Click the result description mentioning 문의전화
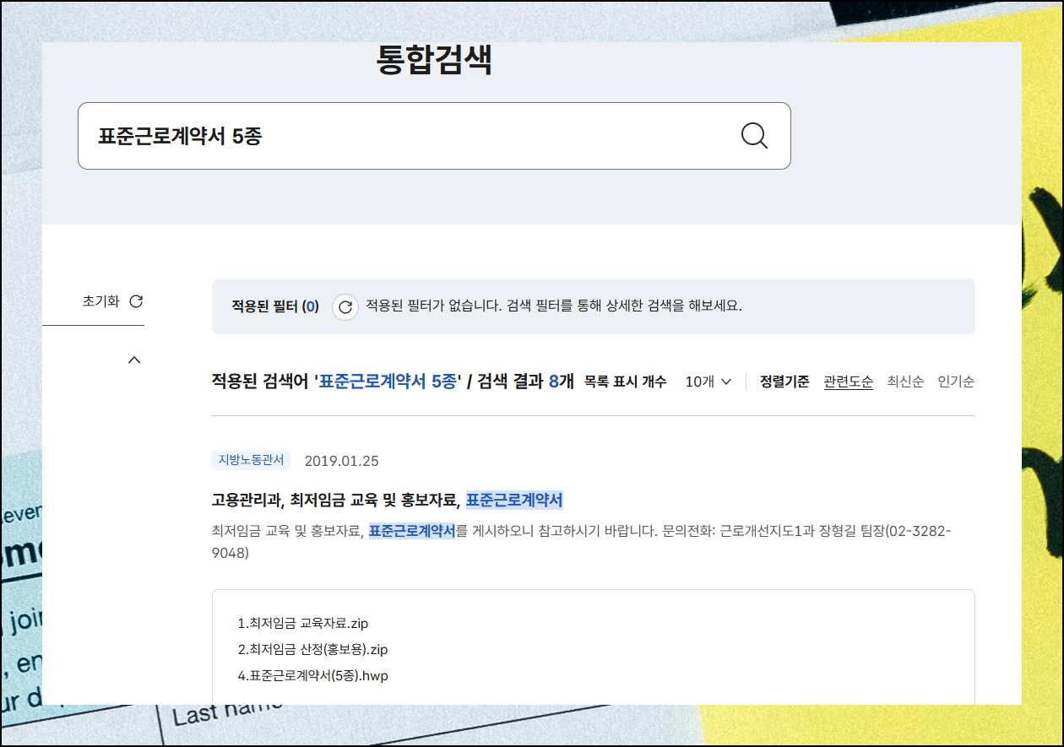This screenshot has width=1064, height=747. point(582,542)
